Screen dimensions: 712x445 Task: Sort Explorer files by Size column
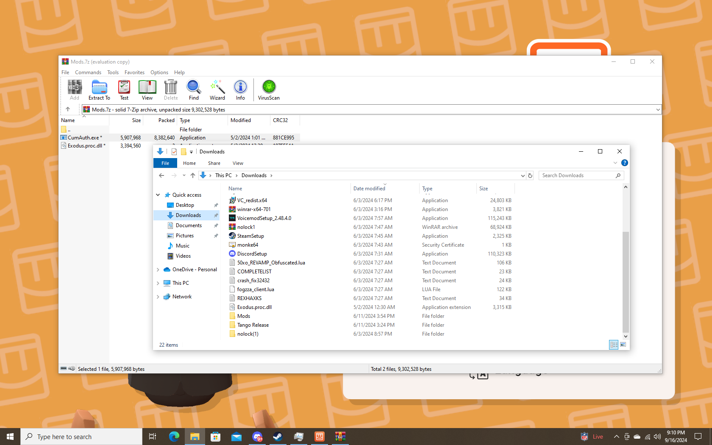pos(495,189)
